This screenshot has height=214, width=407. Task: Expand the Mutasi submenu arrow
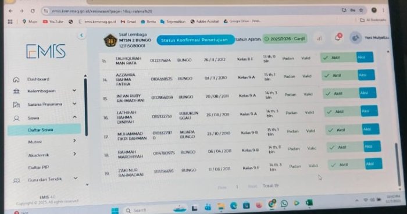pyautogui.click(x=74, y=141)
